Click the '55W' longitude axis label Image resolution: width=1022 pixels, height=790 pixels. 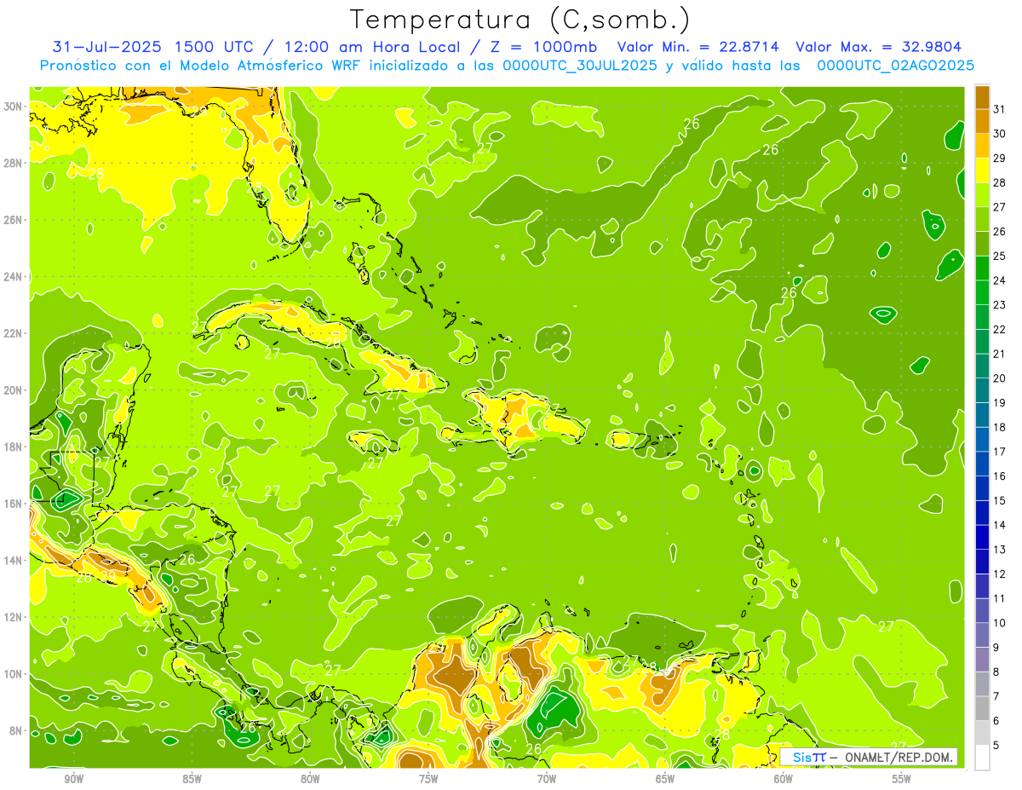pyautogui.click(x=902, y=779)
